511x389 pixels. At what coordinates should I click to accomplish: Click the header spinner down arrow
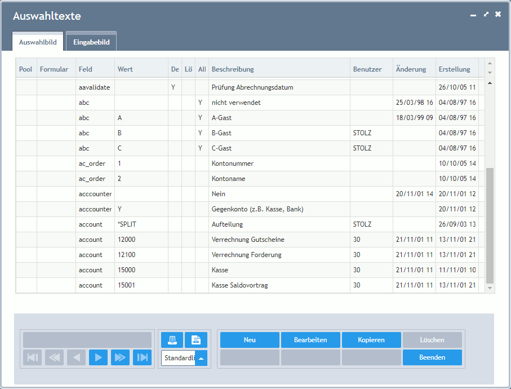coord(490,73)
